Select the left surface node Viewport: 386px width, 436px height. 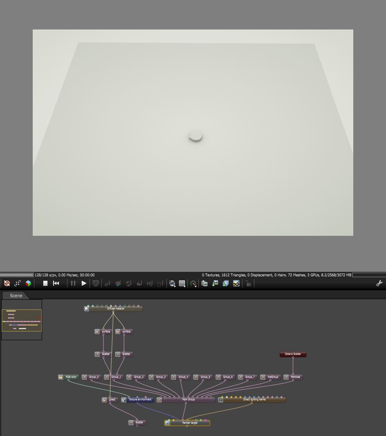[x=103, y=332]
